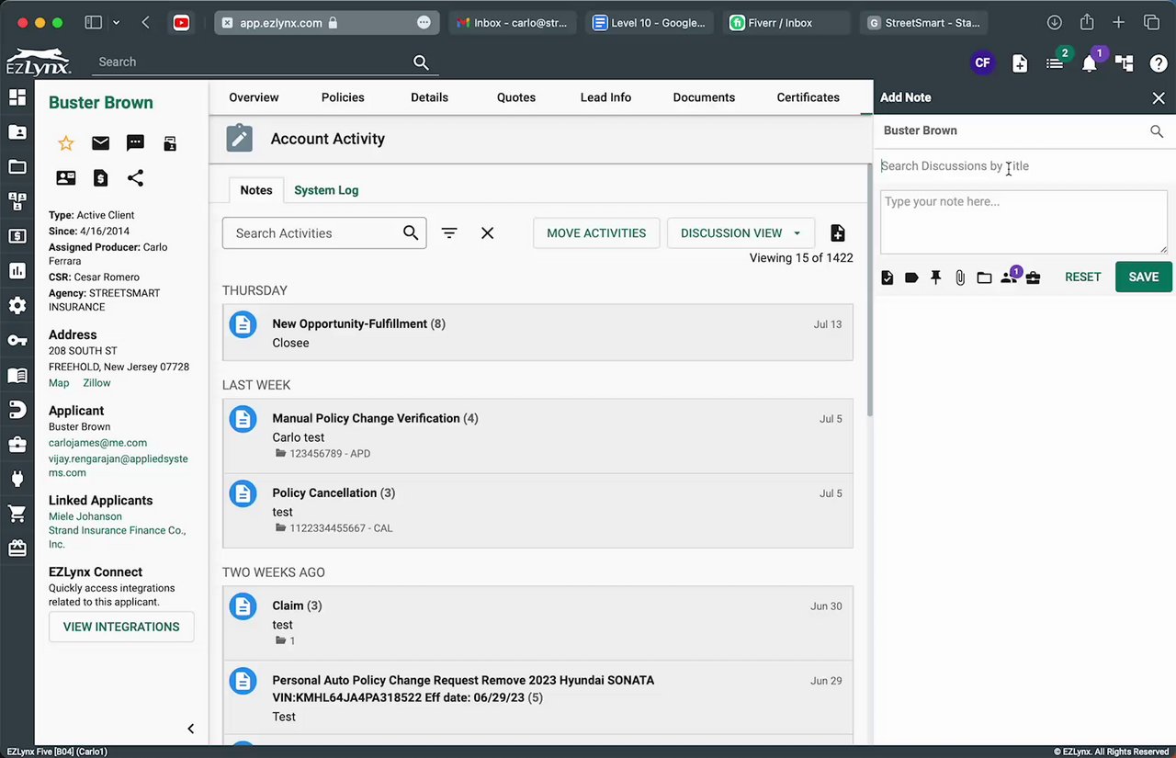Switch to the System Log tab
Viewport: 1176px width, 758px height.
tap(326, 190)
